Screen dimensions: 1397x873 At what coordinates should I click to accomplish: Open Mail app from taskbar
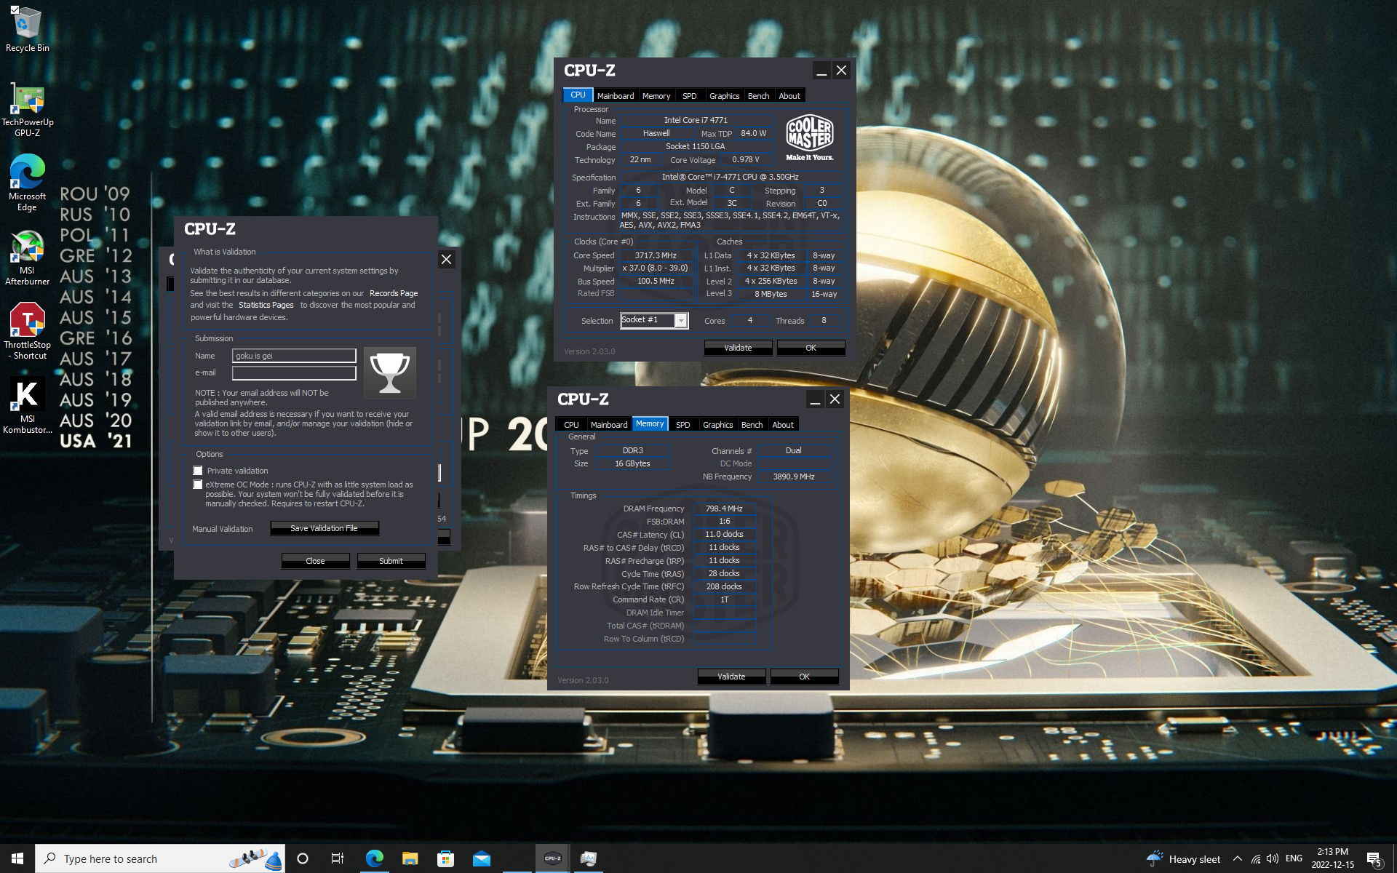click(482, 858)
